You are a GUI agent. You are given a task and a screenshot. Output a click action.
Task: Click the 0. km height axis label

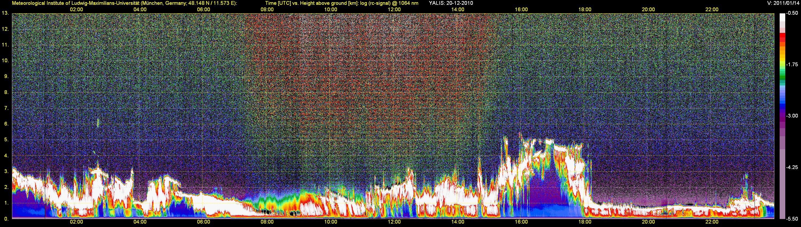[6, 219]
